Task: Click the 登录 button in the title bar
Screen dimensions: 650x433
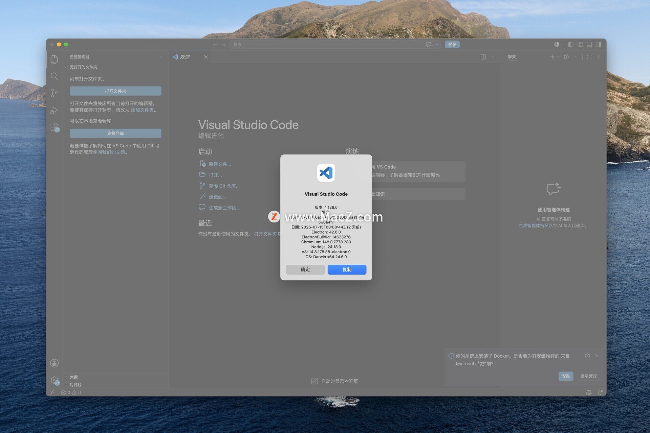Action: pyautogui.click(x=452, y=44)
